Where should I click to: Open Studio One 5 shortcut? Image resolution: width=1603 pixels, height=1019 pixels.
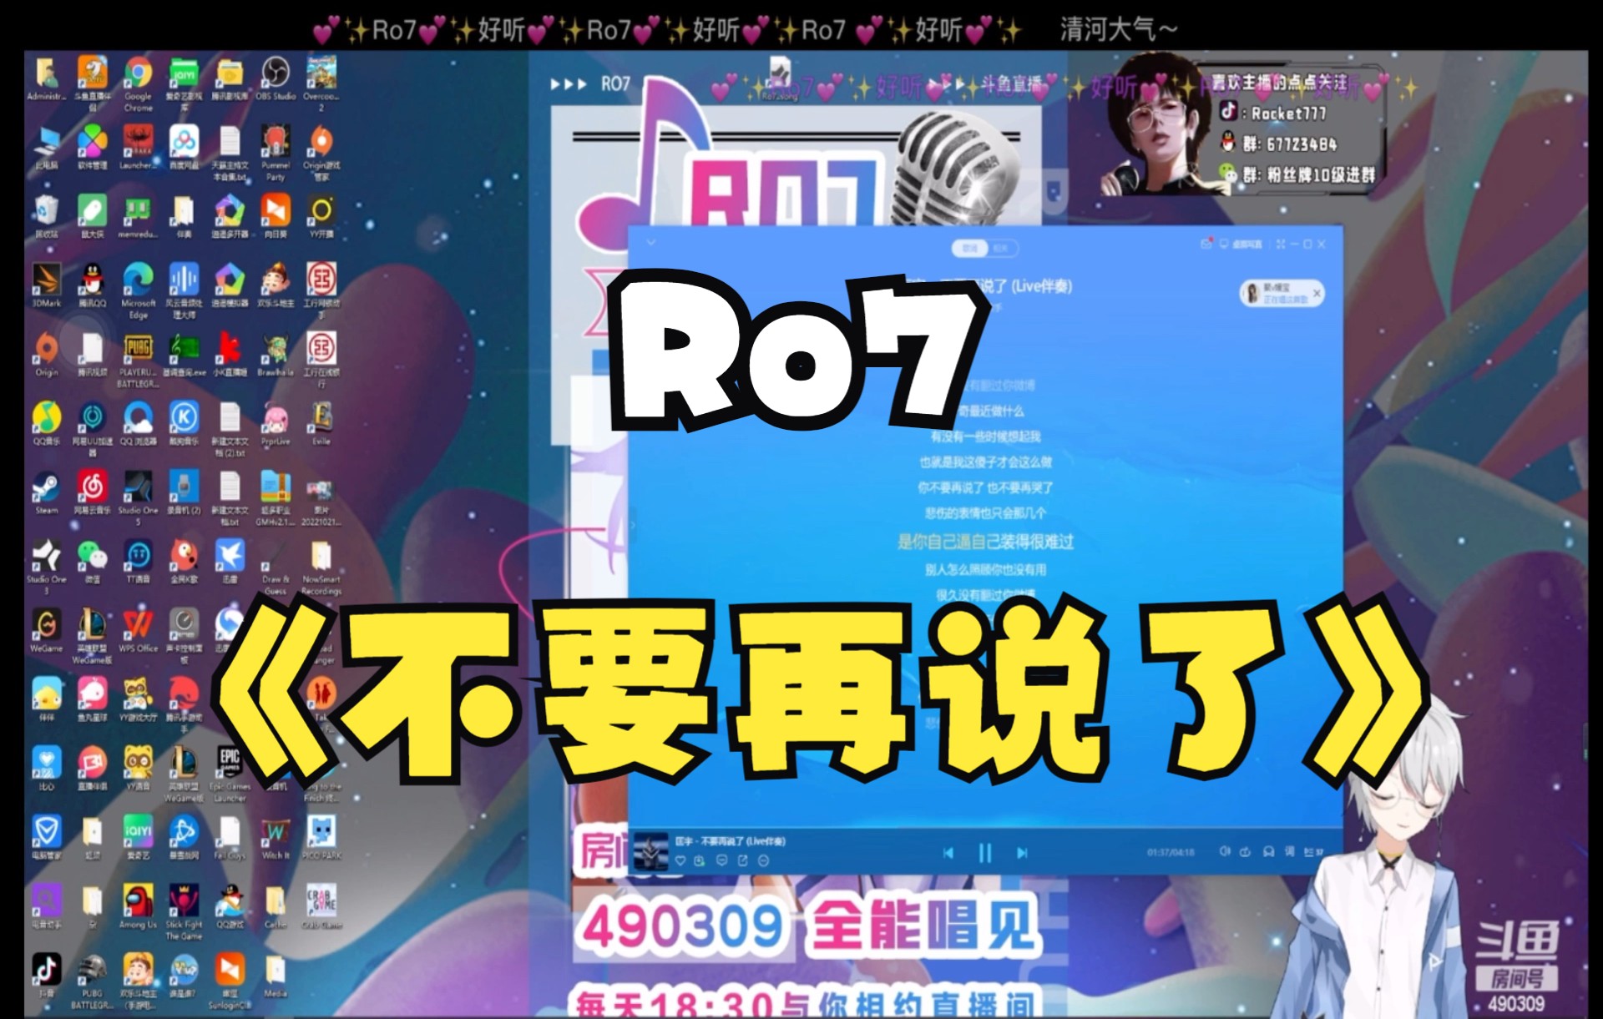(138, 497)
